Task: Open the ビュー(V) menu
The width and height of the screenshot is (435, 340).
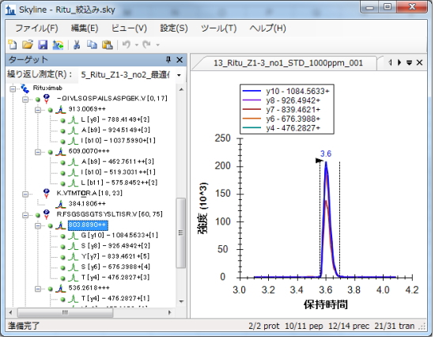Action: (x=129, y=28)
